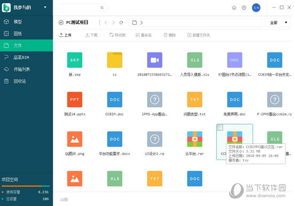Image resolution: width=294 pixels, height=206 pixels.
Task: Select the 测试1#.pptx file
Action: coord(75,100)
